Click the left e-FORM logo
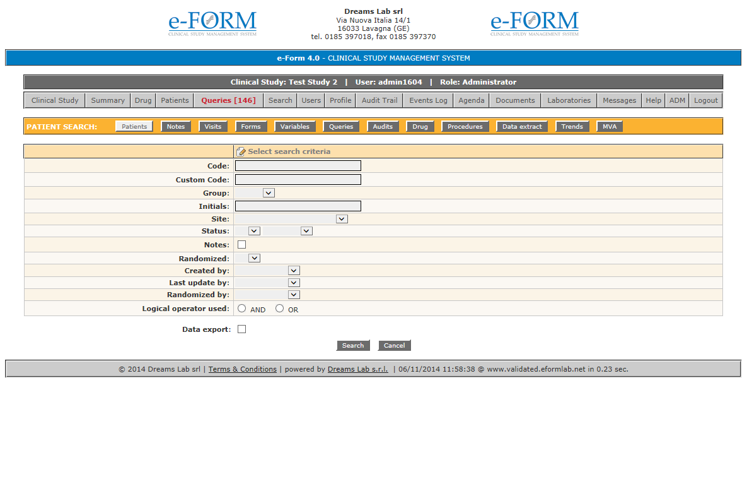This screenshot has width=747, height=489. coord(212,23)
